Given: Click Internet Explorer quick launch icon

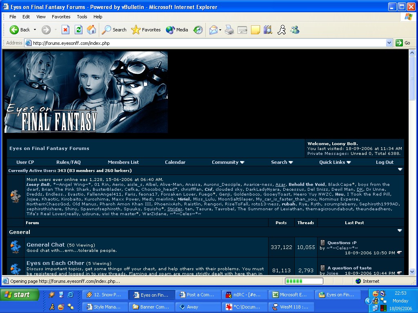Looking at the screenshot, I should (71, 294).
